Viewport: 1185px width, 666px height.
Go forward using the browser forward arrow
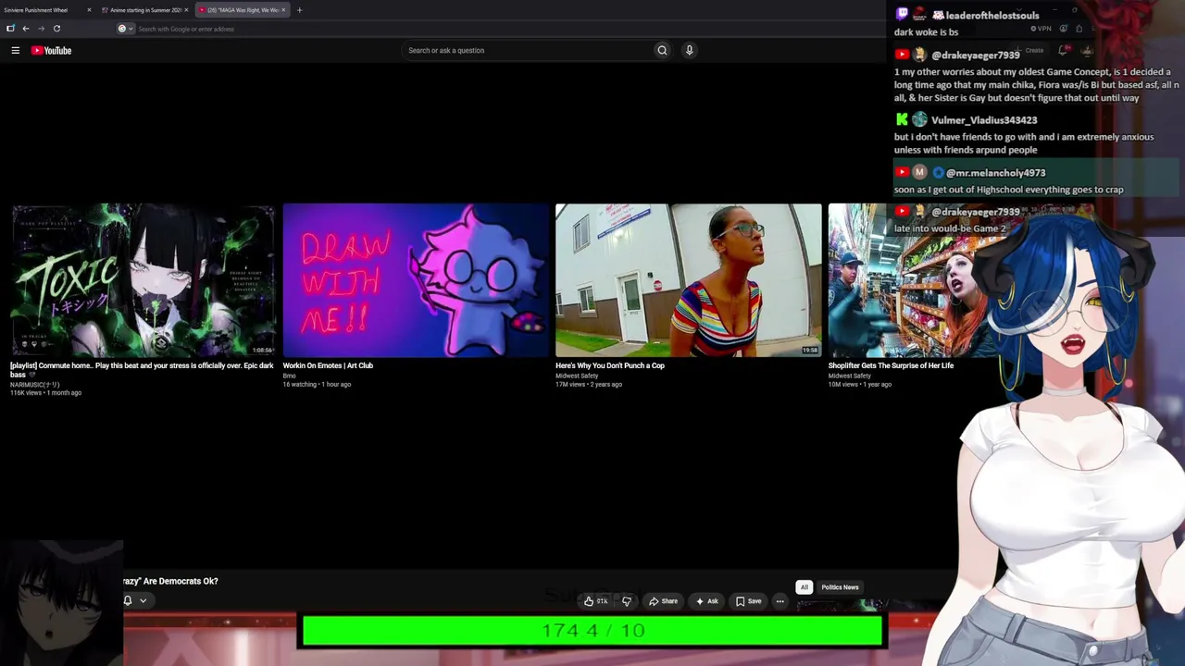pos(41,29)
